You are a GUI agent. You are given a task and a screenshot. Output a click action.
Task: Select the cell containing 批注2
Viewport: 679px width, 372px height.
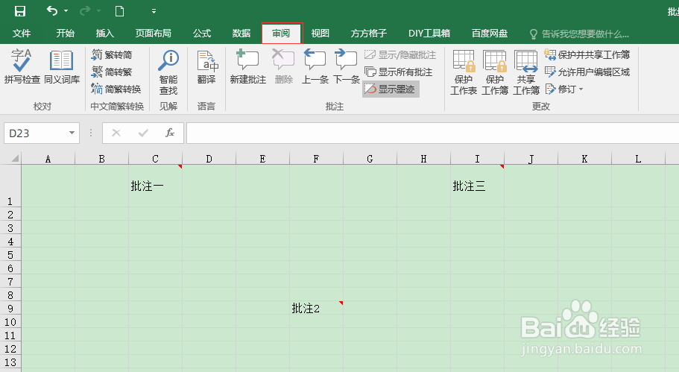[x=316, y=309]
